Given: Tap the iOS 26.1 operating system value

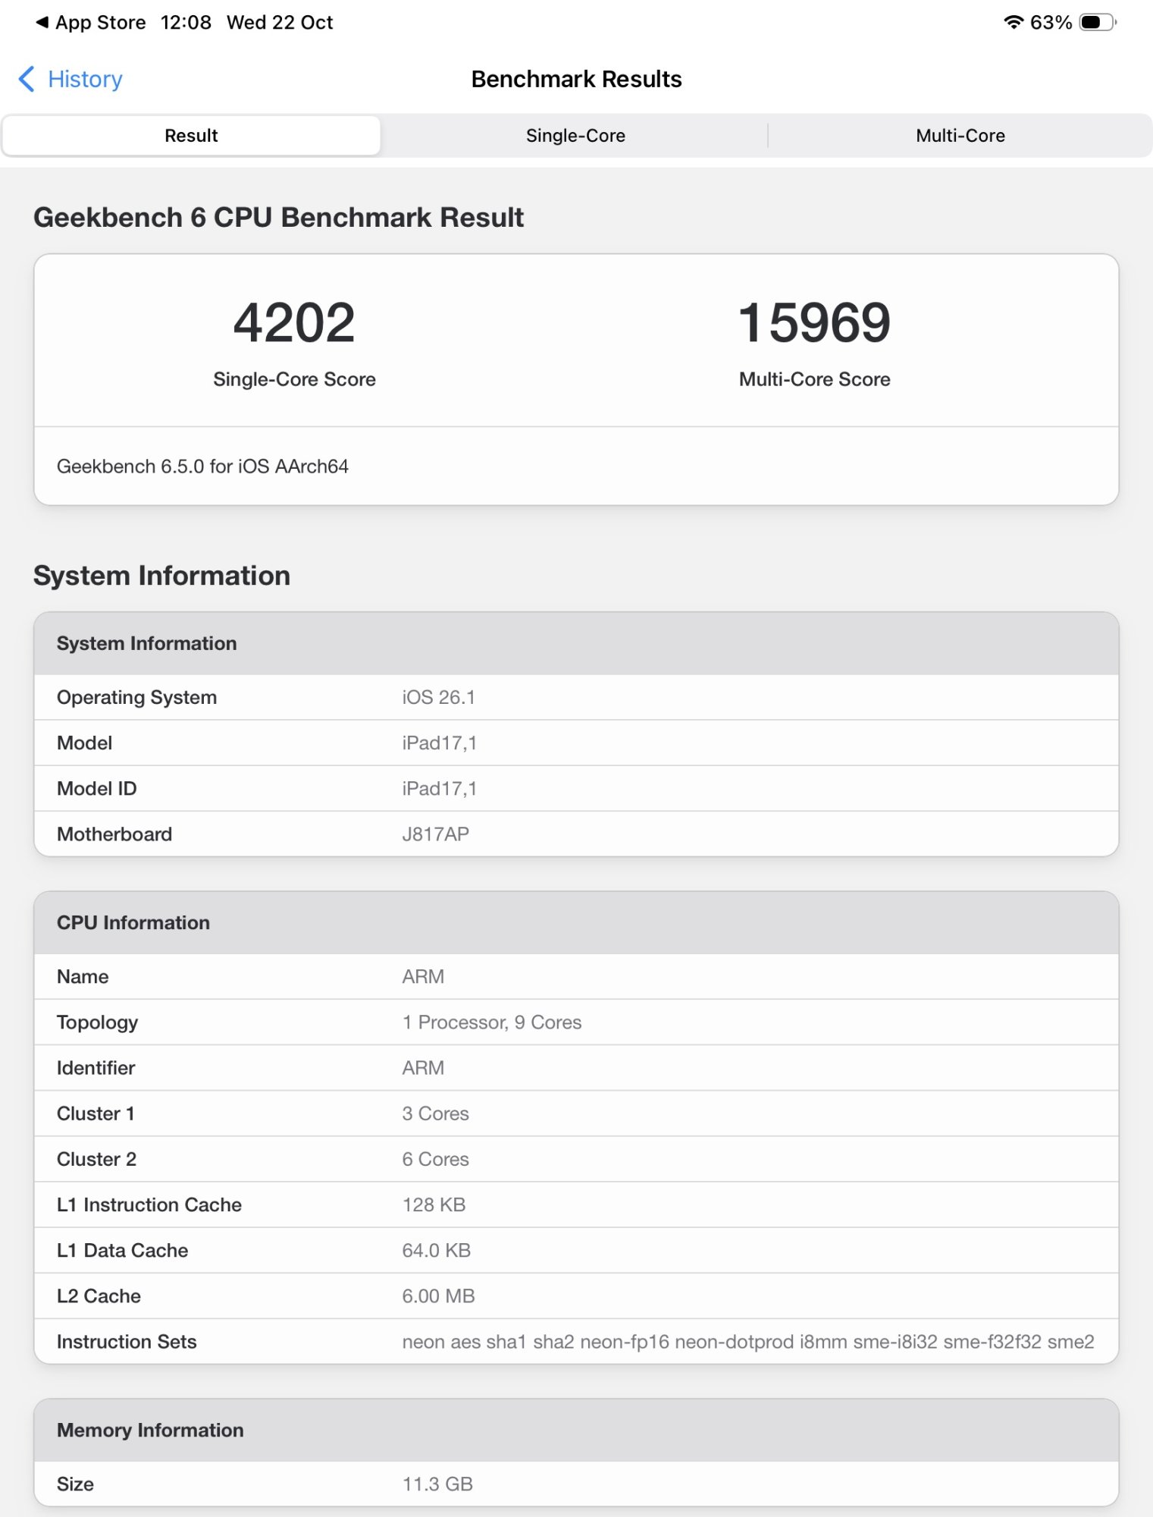Looking at the screenshot, I should pyautogui.click(x=438, y=697).
